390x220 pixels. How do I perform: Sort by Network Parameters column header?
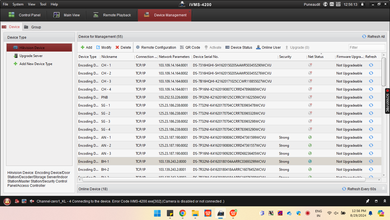click(174, 57)
